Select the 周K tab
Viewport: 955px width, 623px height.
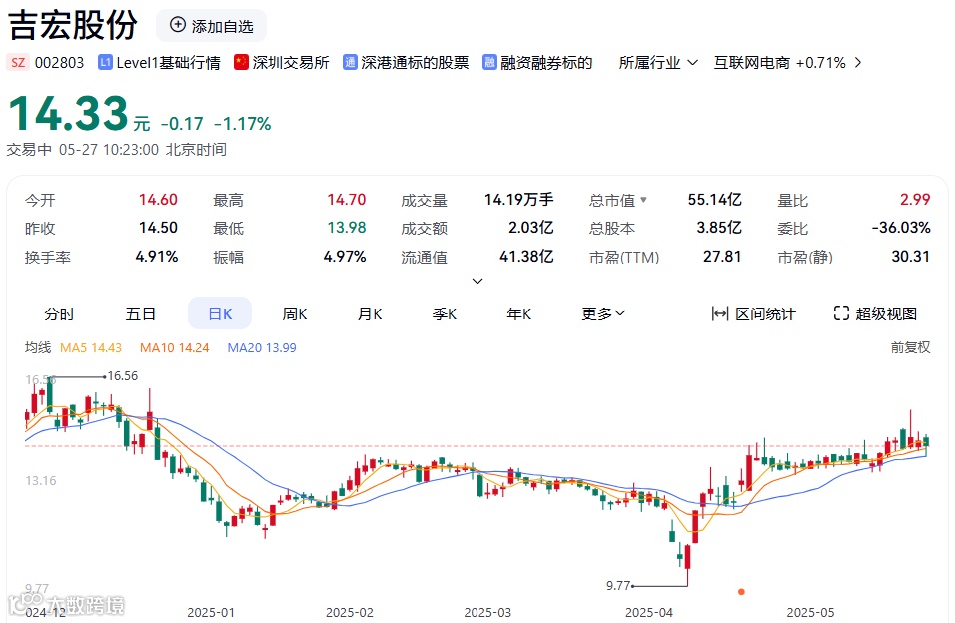click(x=295, y=314)
